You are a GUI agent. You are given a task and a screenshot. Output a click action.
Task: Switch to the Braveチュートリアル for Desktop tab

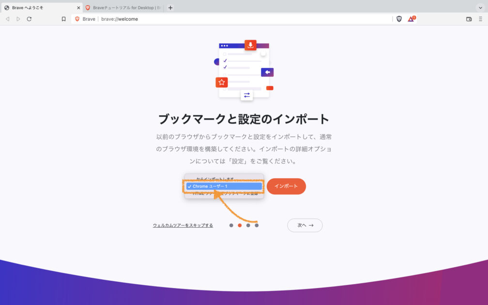point(123,8)
